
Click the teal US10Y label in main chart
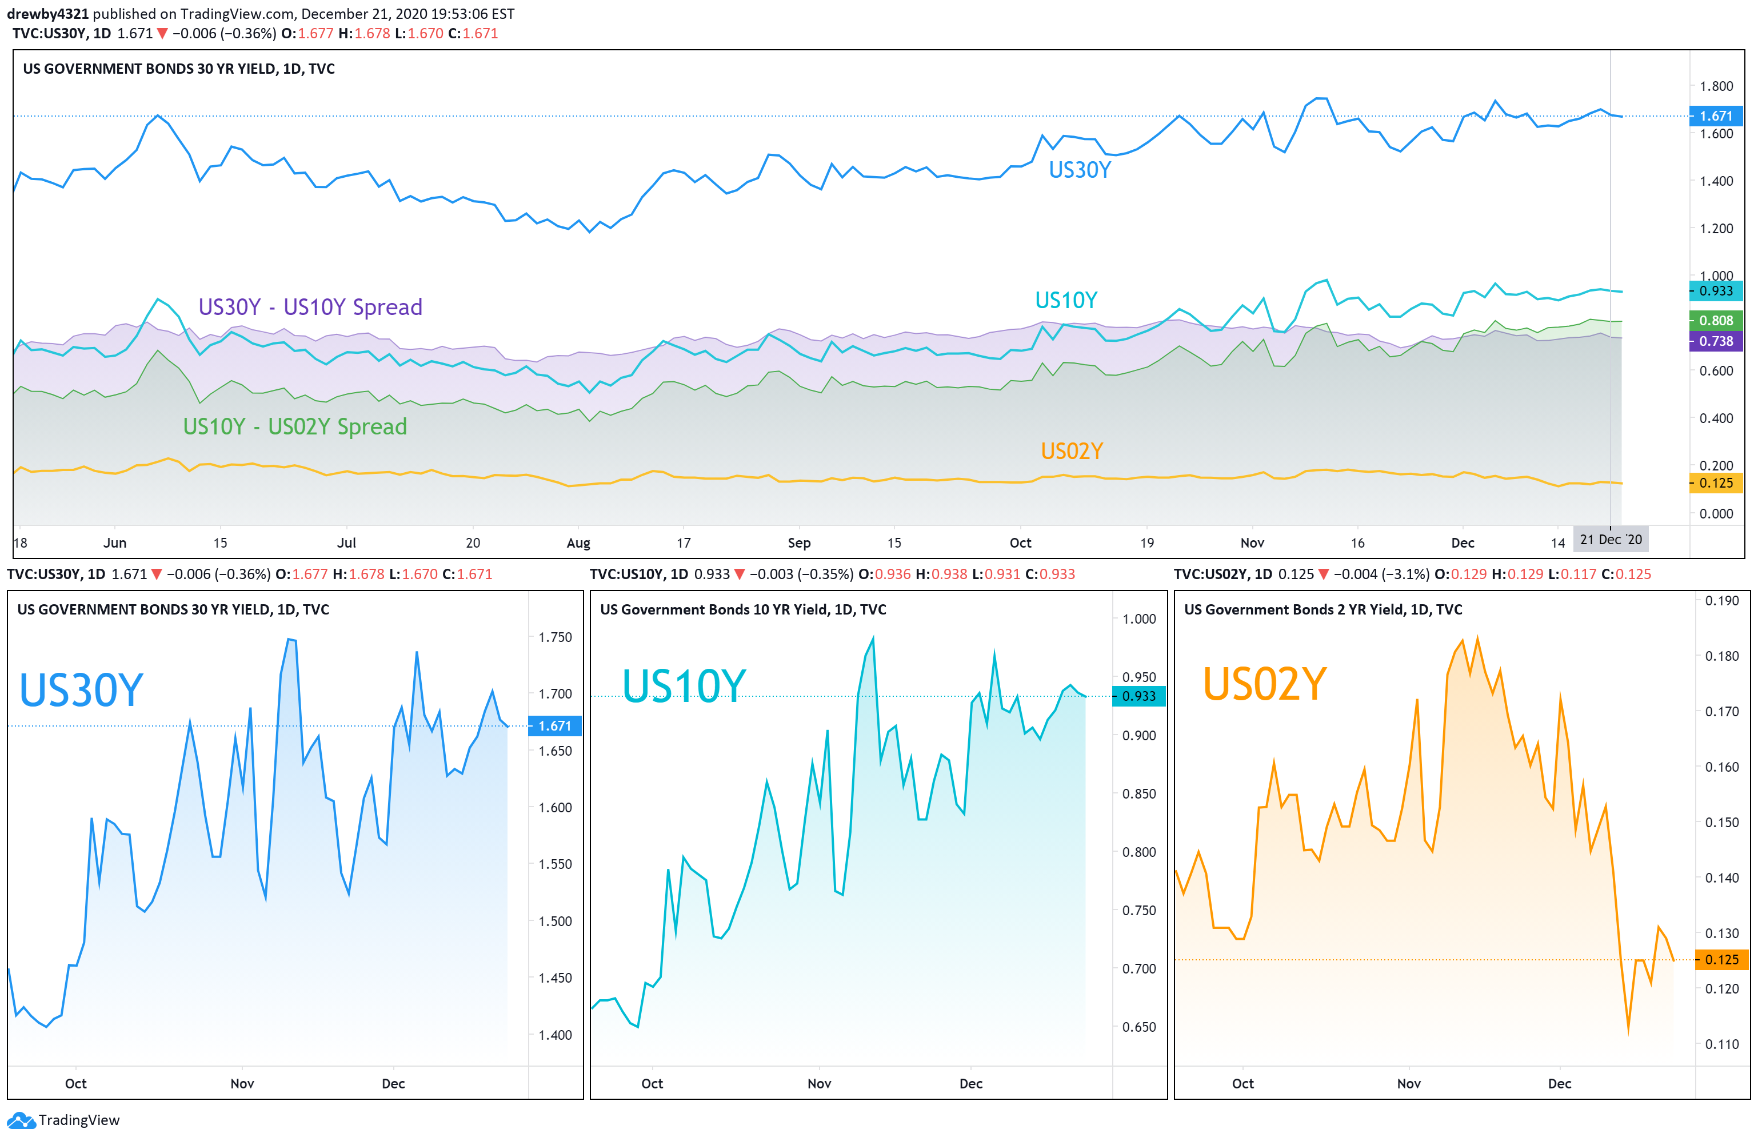(1066, 300)
